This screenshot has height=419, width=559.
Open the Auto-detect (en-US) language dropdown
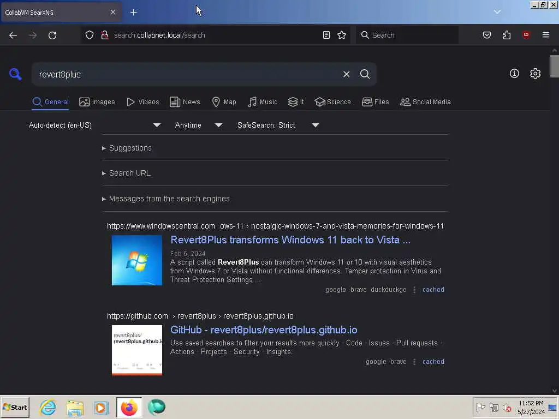pyautogui.click(x=94, y=125)
